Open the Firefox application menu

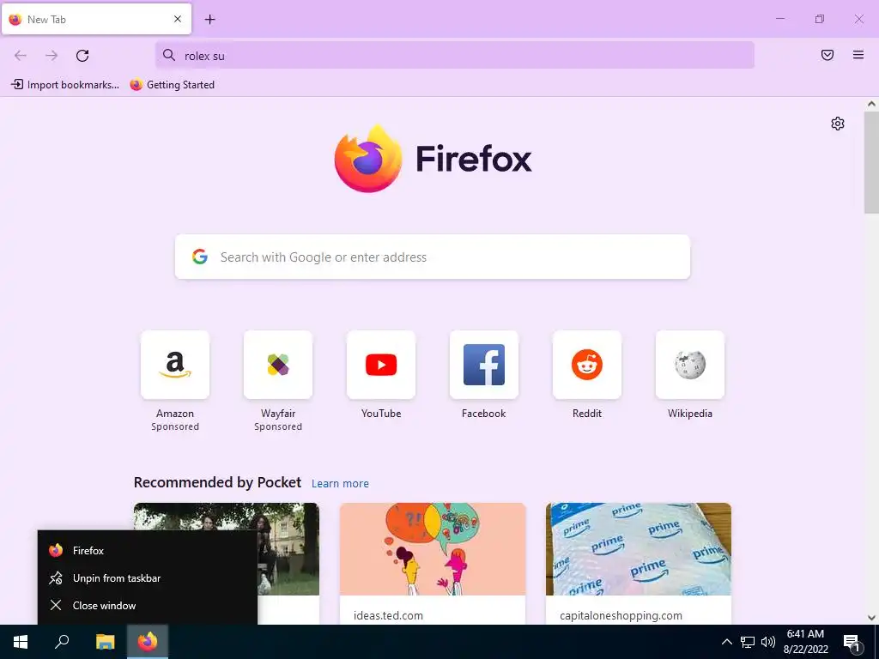pos(858,55)
